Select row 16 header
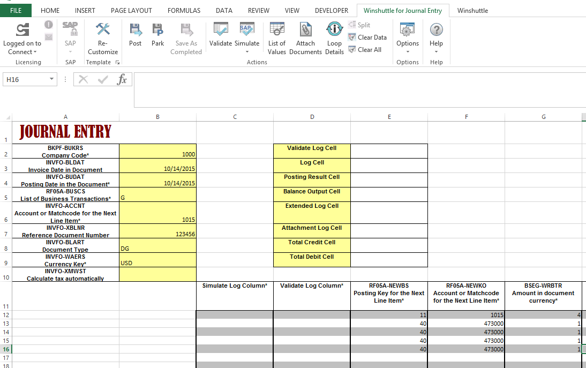 tap(6, 349)
